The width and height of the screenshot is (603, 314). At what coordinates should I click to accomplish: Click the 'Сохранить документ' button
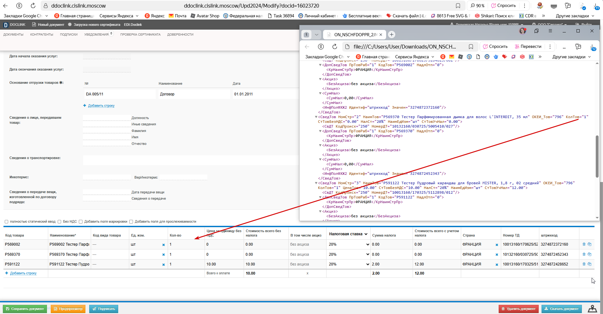pyautogui.click(x=25, y=309)
